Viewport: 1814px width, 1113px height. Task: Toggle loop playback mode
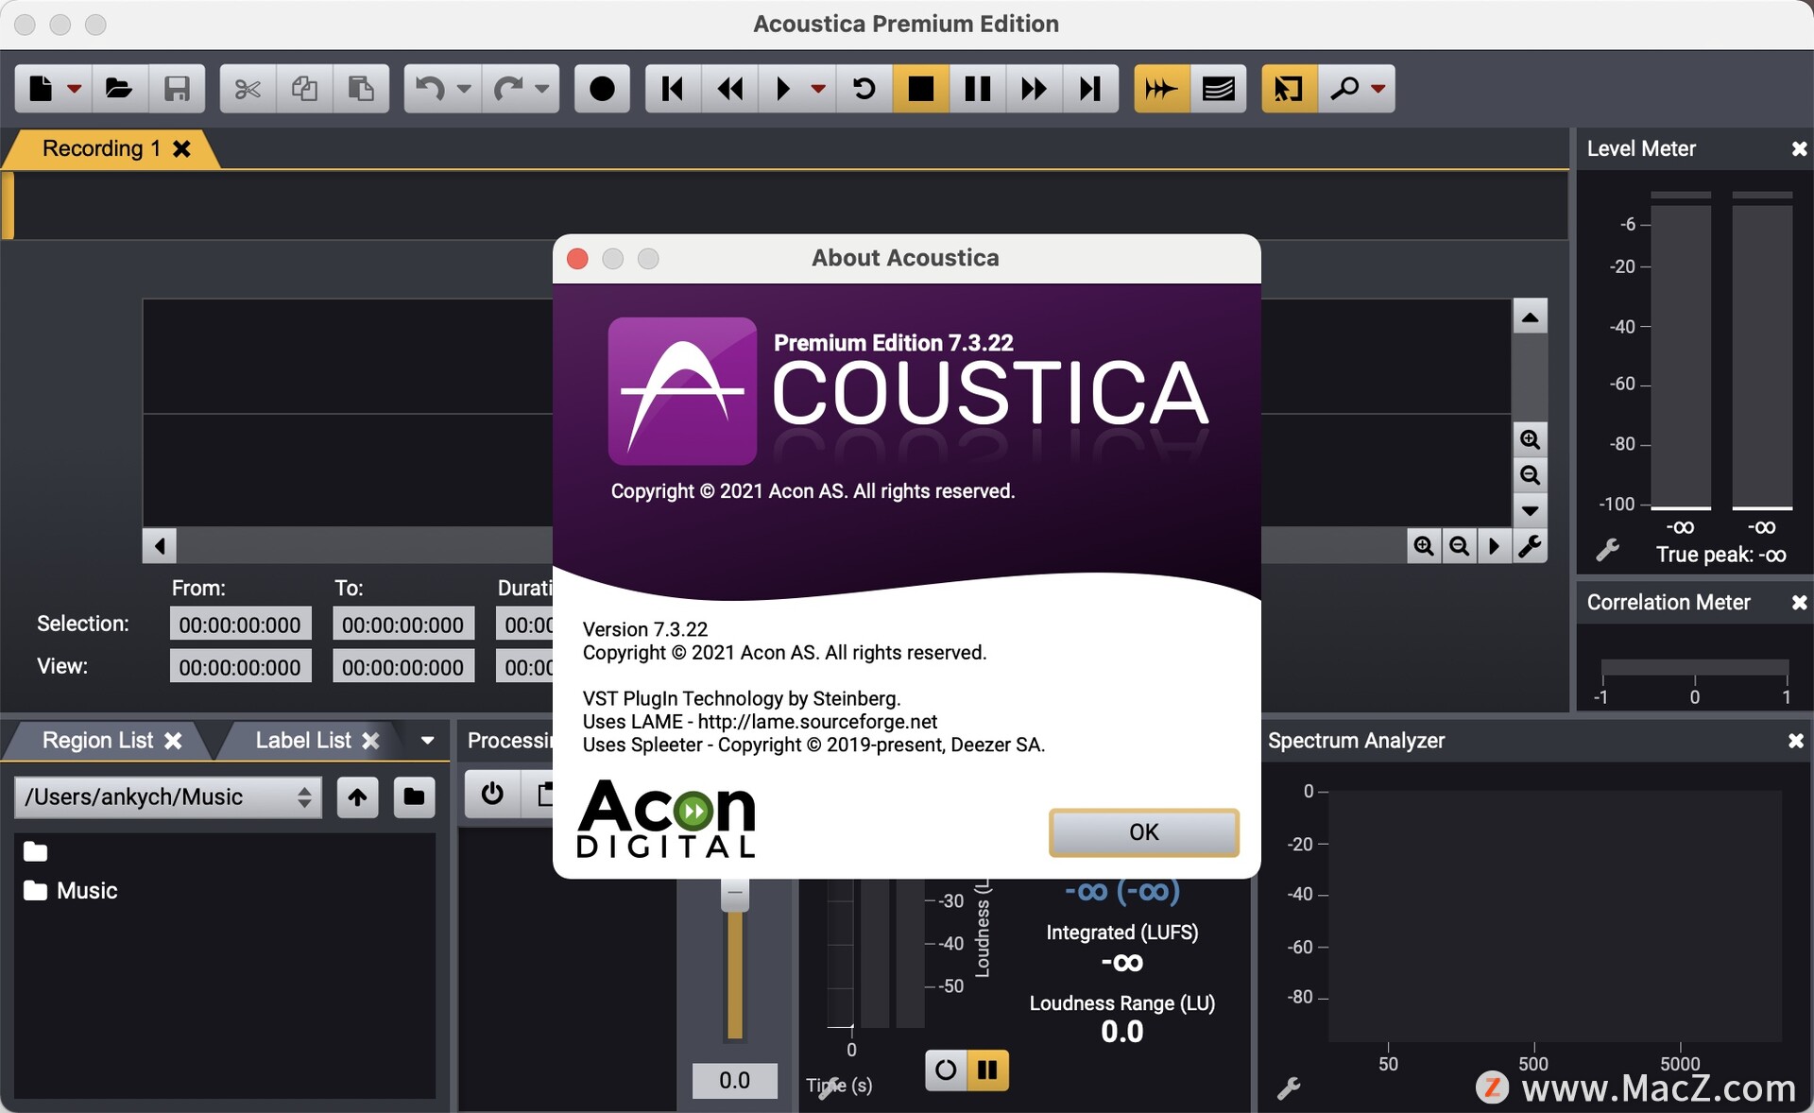pyautogui.click(x=864, y=89)
